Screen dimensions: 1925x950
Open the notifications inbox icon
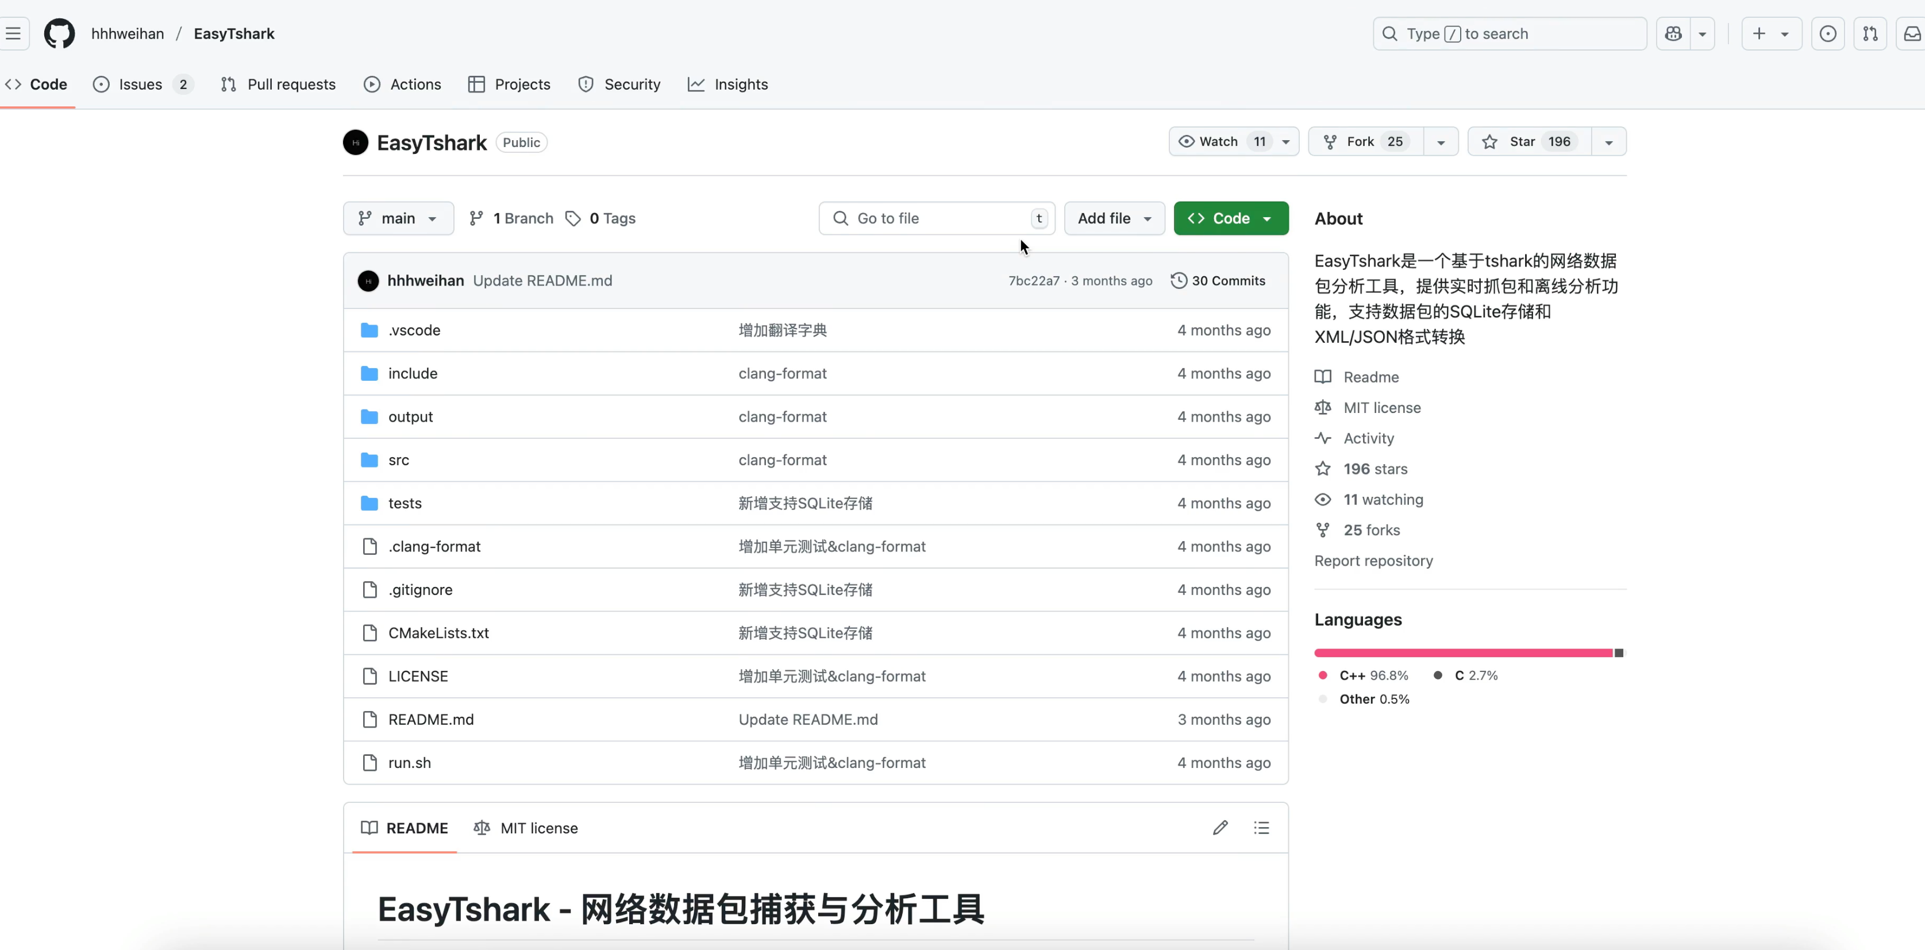(x=1912, y=34)
